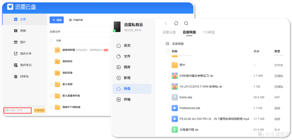Select file name 14-LR-CC2015.7-WIN-安装包.rar

(201, 87)
